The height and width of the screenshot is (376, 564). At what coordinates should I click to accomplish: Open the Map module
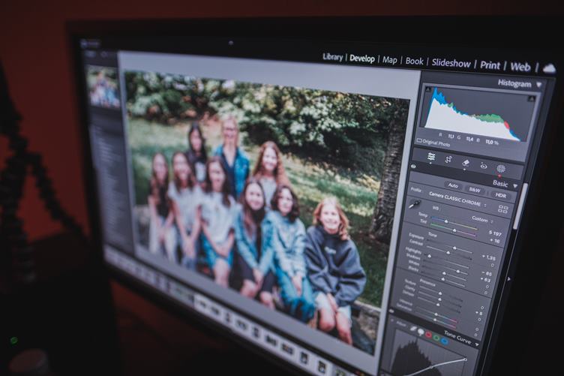click(389, 60)
